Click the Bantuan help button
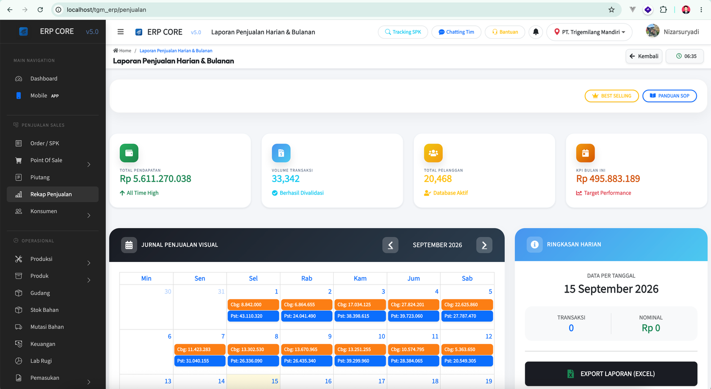Image resolution: width=711 pixels, height=389 pixels. 505,32
